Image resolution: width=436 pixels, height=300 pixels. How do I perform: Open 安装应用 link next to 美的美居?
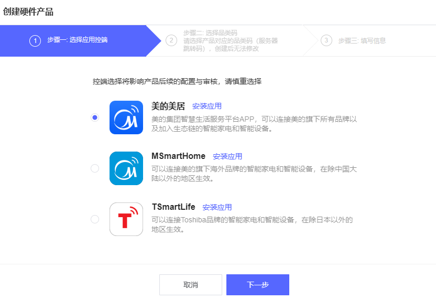207,106
